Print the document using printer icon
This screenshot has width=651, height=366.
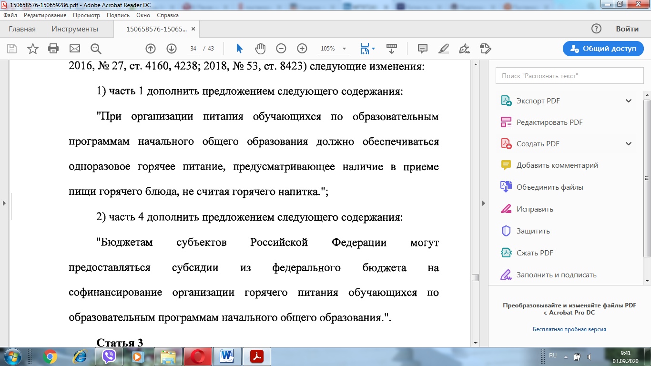pos(53,49)
